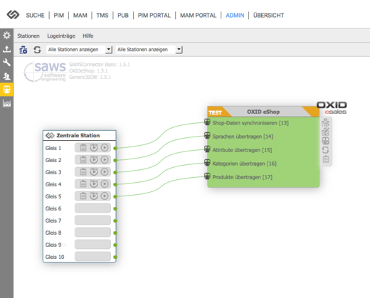Start debug run on Gleis 5
Screen dimensions: 370x298
(94, 196)
